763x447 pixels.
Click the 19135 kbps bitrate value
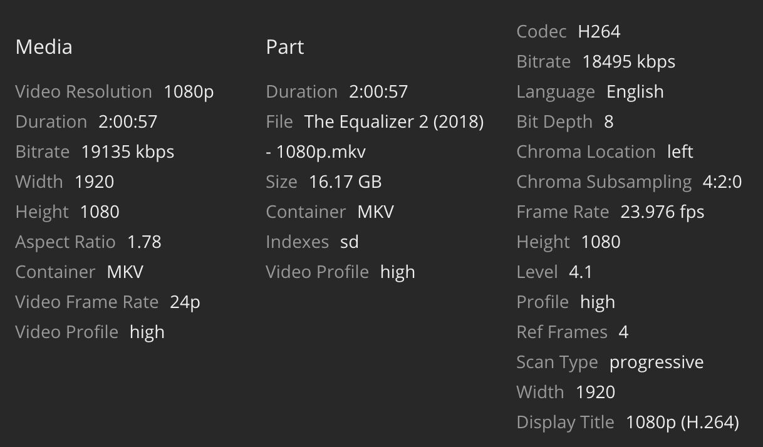point(128,152)
